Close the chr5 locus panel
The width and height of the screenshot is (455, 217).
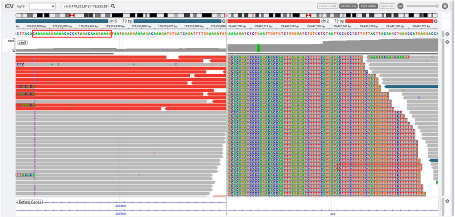224,21
